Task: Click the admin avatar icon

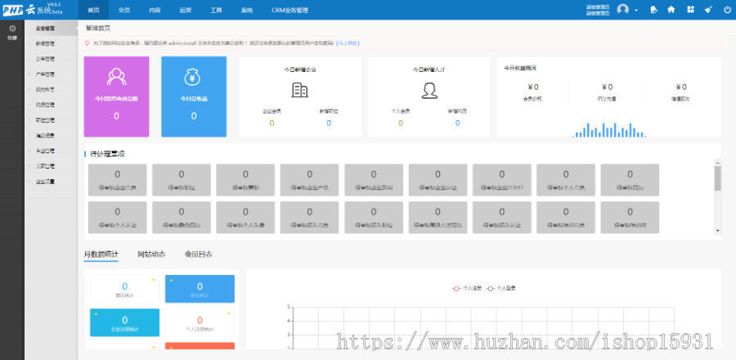Action: (624, 10)
